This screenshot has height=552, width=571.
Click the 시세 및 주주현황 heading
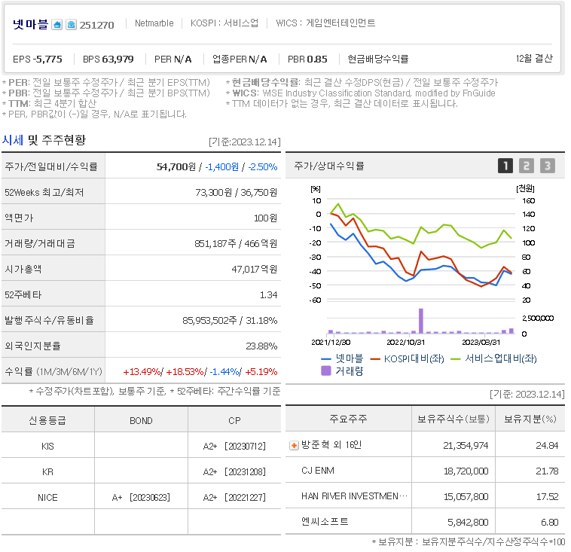click(x=44, y=140)
